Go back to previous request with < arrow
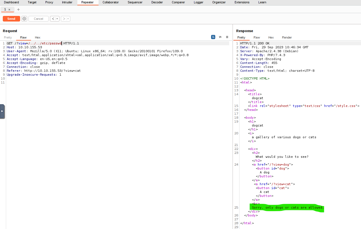 pyautogui.click(x=53, y=19)
